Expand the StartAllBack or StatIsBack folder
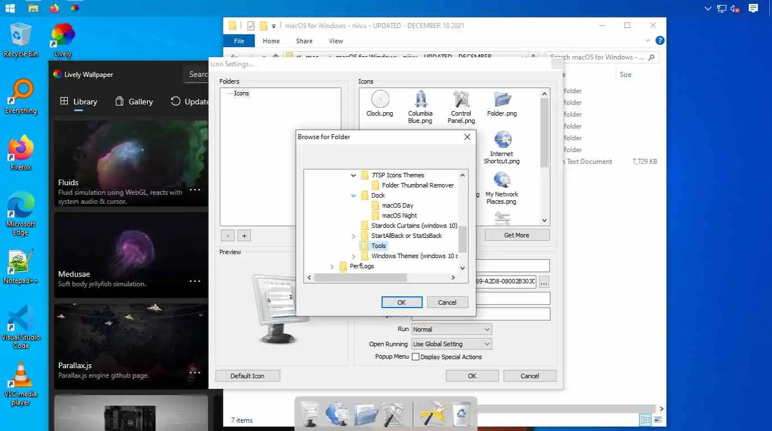772x431 pixels. [x=353, y=236]
